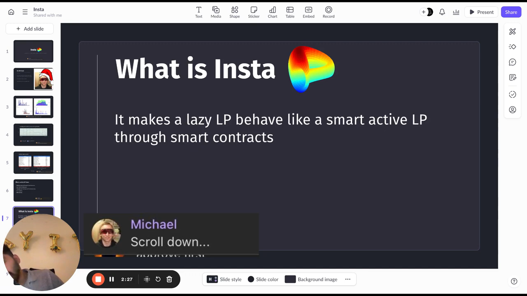Choose a Background image

click(311, 279)
